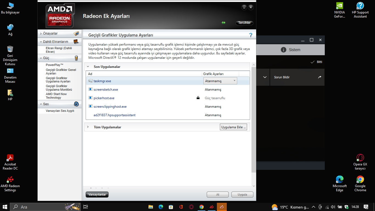Screen dimensions: 375x211
Task: Open Varsayılan Ses Aygıtı page
Action: click(60, 111)
